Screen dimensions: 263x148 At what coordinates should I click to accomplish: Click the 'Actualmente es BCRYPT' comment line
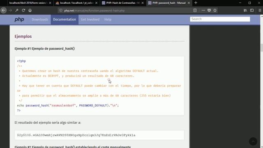click(x=76, y=76)
